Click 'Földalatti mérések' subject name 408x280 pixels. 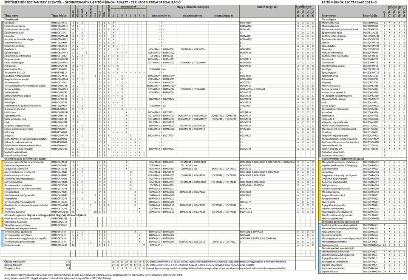point(331,232)
